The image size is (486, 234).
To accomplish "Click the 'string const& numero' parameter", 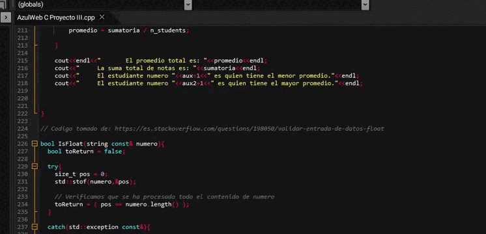I will pos(122,144).
